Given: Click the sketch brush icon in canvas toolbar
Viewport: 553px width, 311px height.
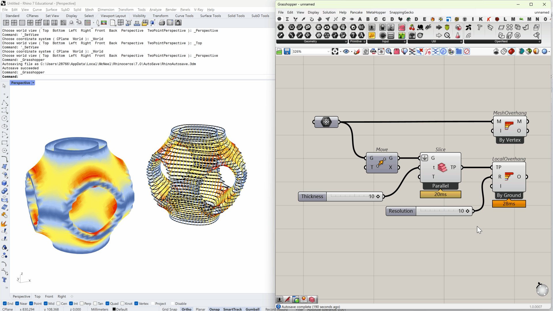Looking at the screenshot, I should [357, 52].
